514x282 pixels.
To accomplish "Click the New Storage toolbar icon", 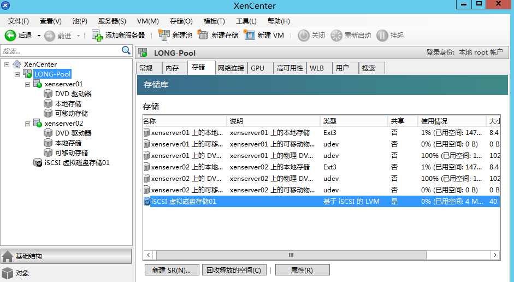I will coord(203,35).
